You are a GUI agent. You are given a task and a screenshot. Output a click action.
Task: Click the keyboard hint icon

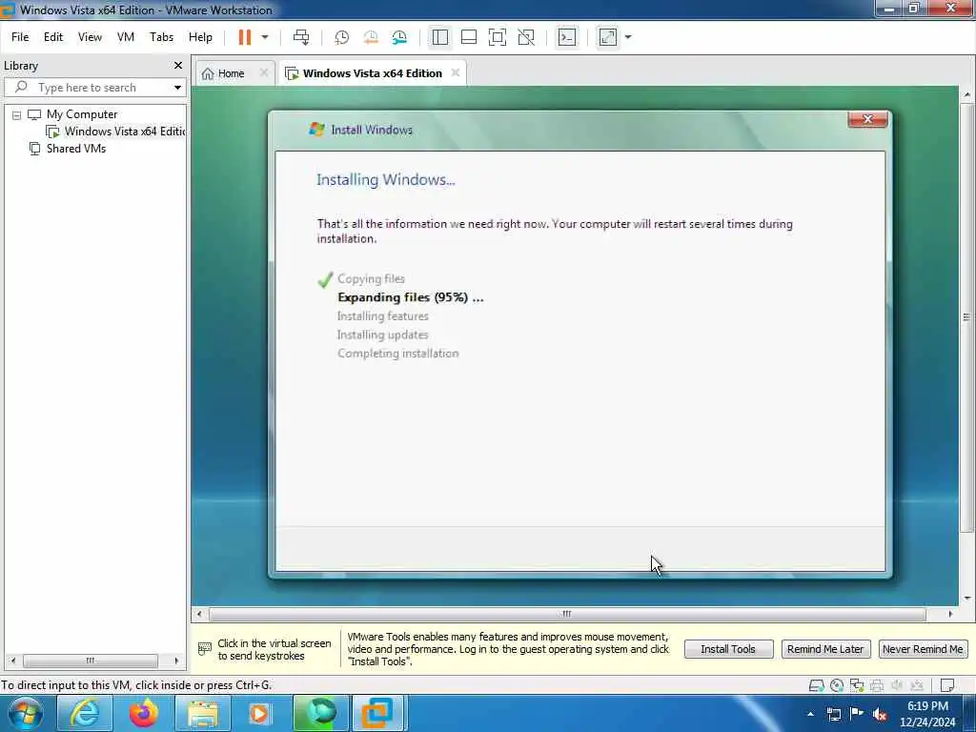point(204,649)
